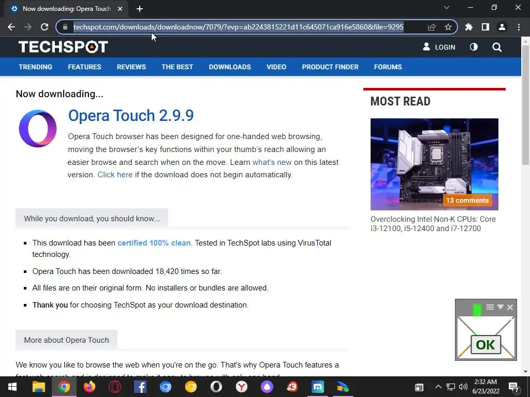
Task: Open the Chrome profile avatar
Action: pyautogui.click(x=502, y=27)
